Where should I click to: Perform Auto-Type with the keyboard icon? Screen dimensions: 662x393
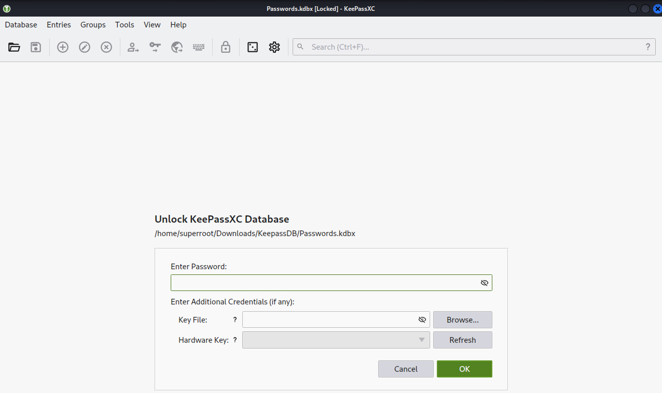coord(199,47)
